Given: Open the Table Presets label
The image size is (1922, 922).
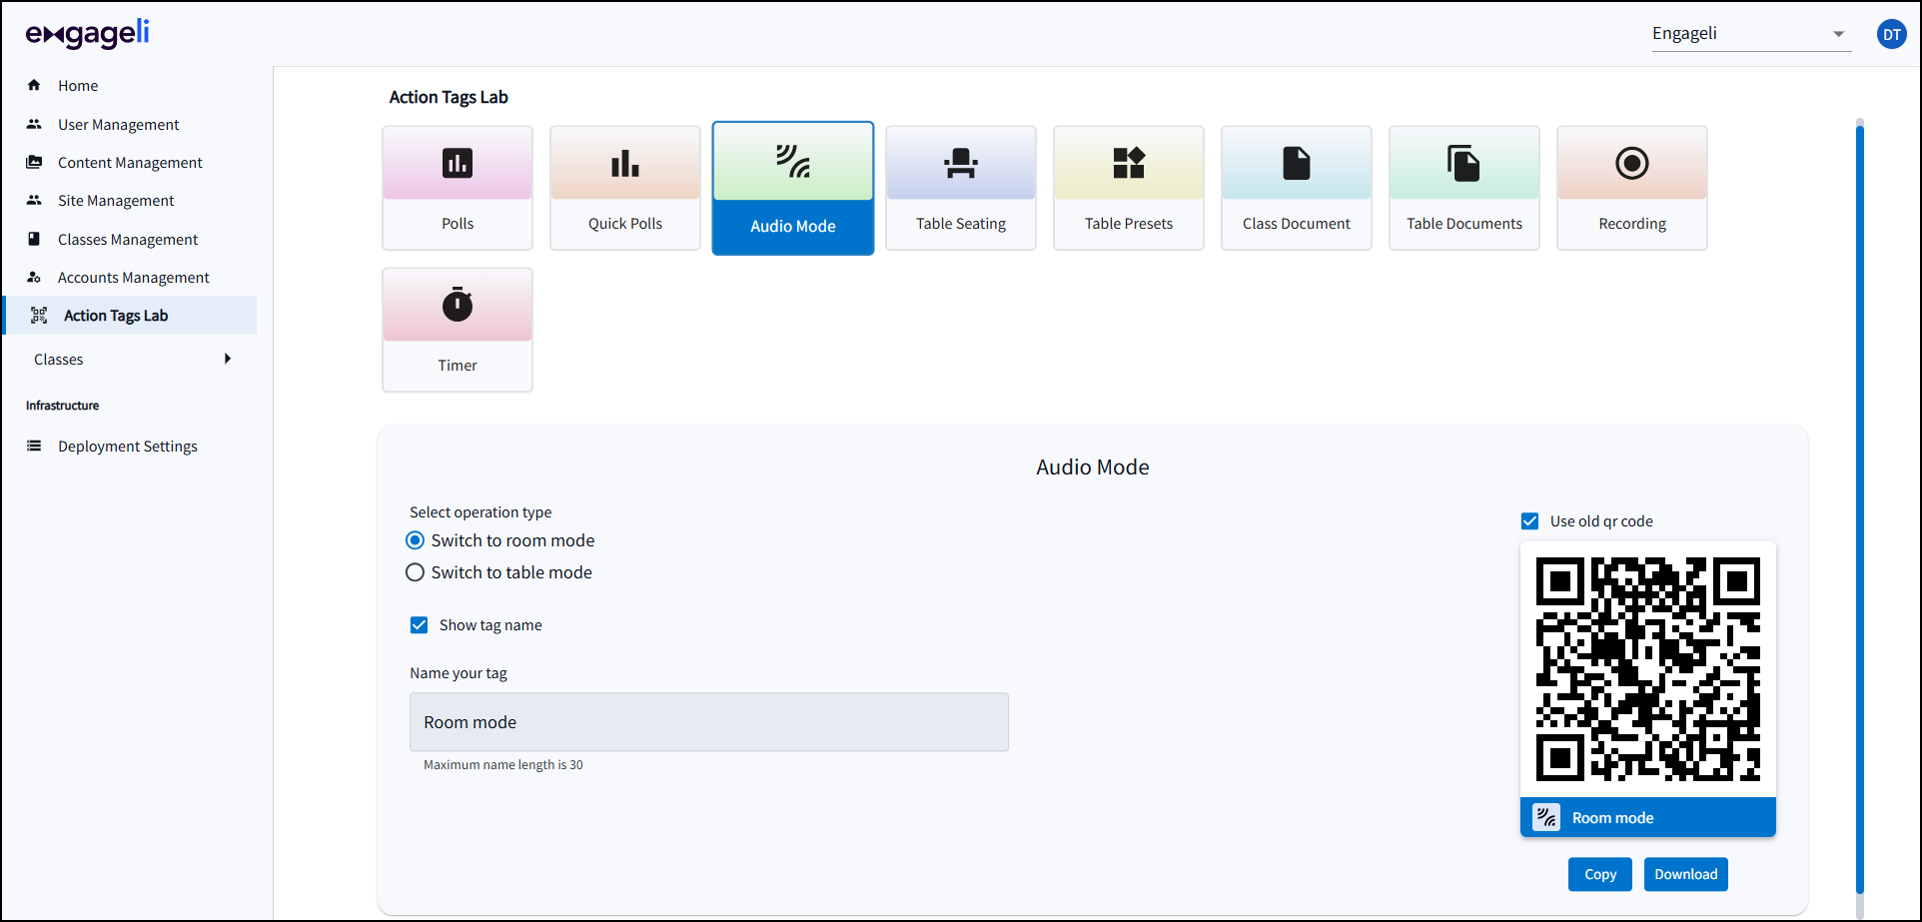Looking at the screenshot, I should pos(1129,224).
